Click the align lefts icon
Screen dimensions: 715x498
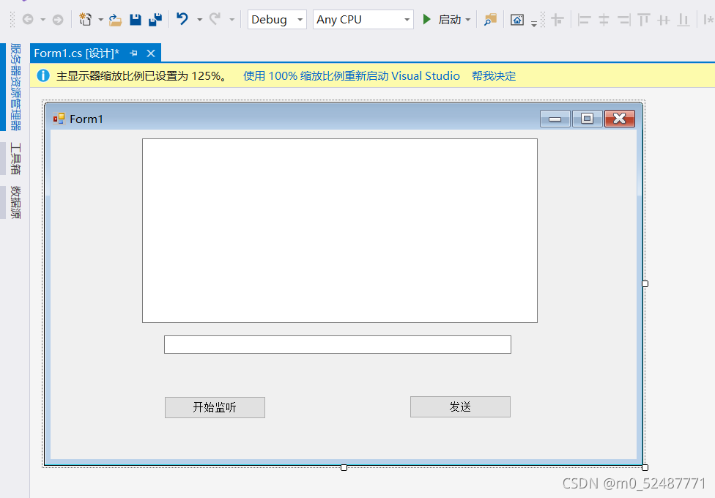(584, 20)
